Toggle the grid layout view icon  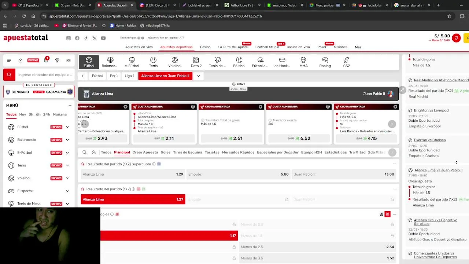(381, 214)
